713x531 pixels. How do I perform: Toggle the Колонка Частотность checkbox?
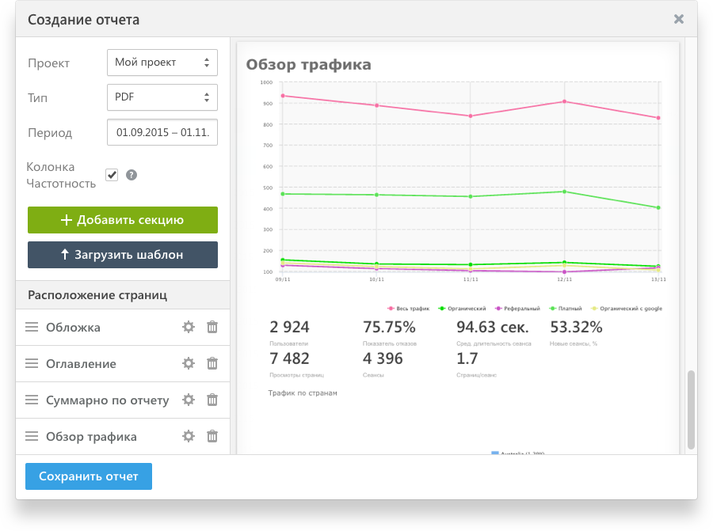coord(112,175)
